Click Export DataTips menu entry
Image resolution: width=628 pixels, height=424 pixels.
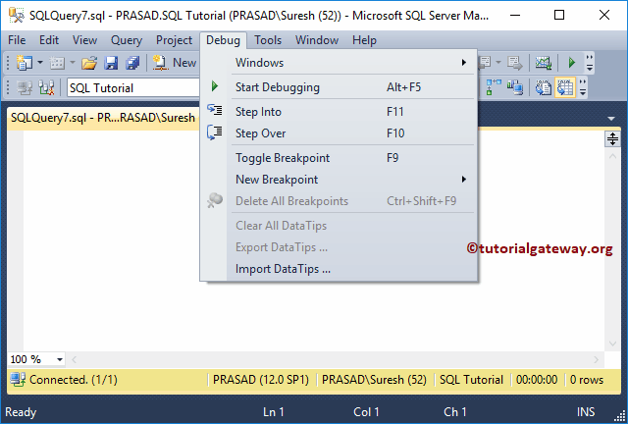point(339,247)
